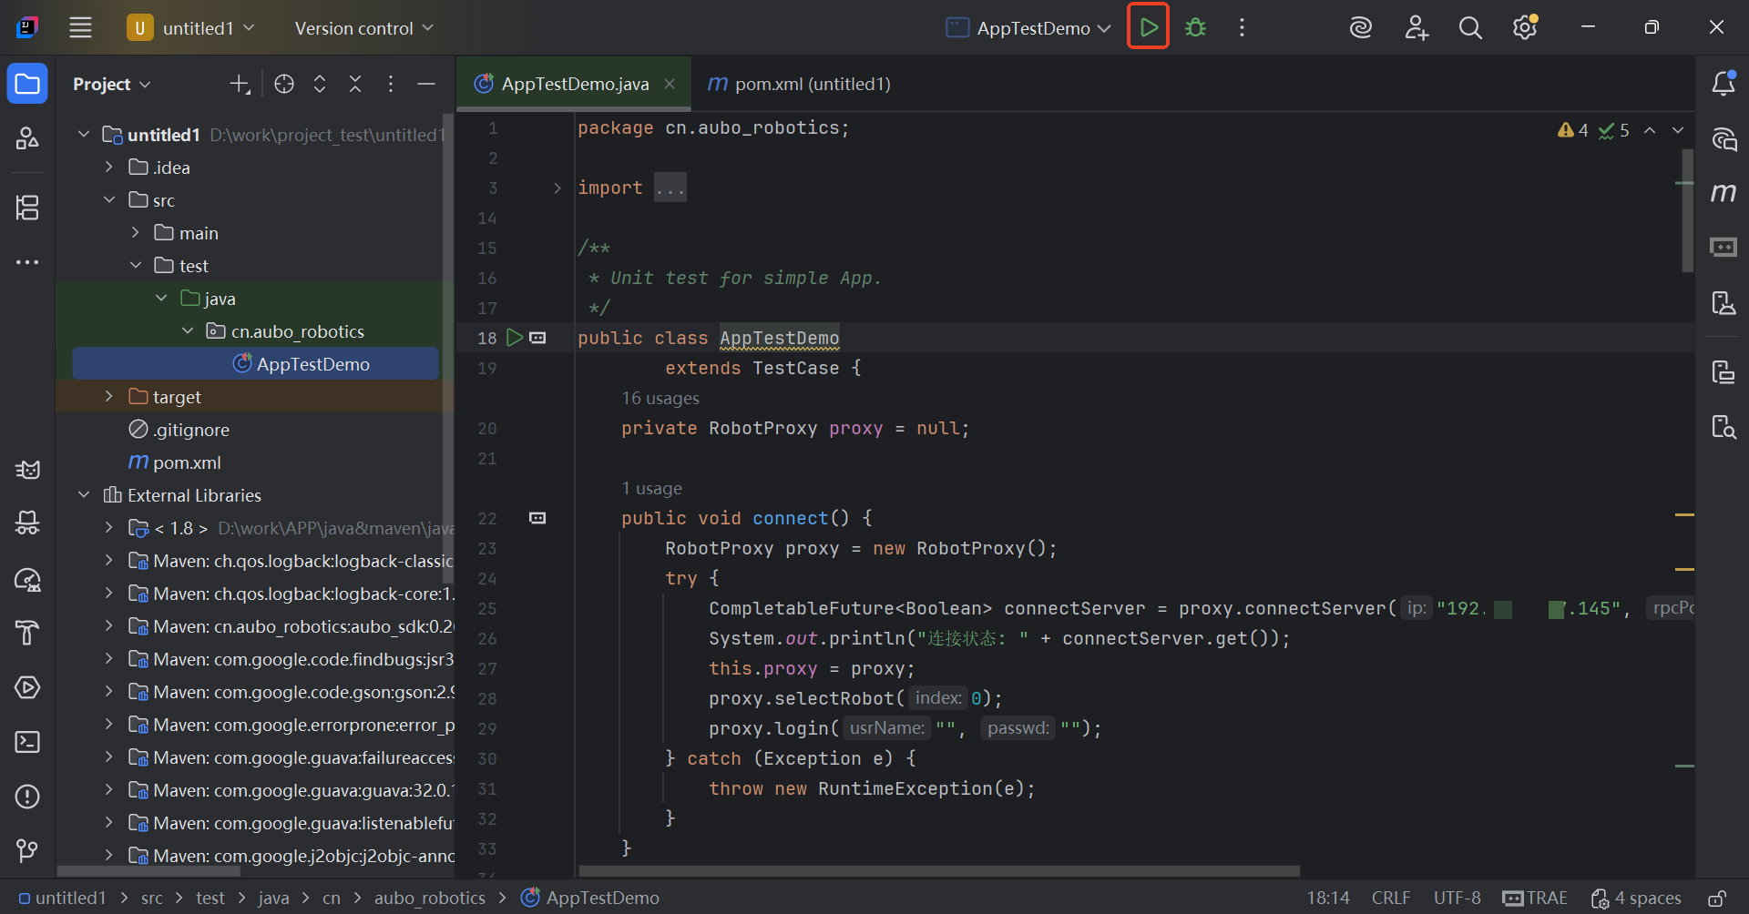Run the AppTestDemo class from gutter
This screenshot has width=1749, height=914.
515,338
